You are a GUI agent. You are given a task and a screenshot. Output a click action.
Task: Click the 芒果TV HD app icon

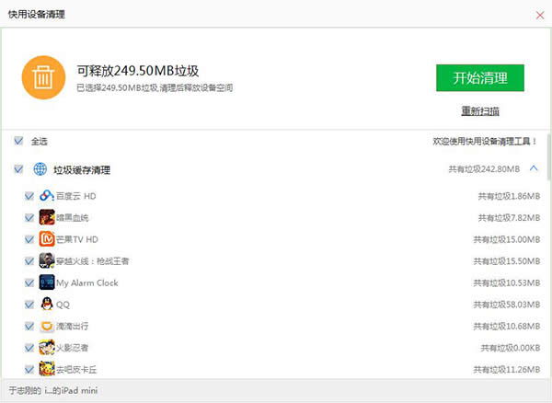coord(47,239)
